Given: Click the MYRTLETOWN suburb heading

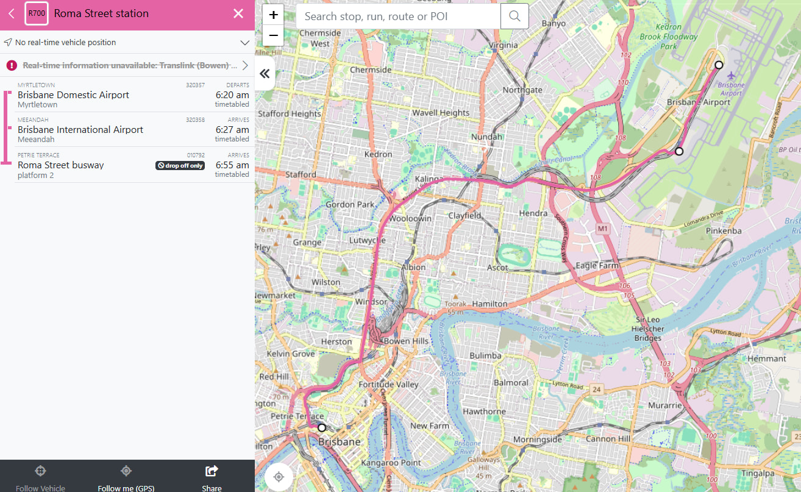Looking at the screenshot, I should point(36,85).
